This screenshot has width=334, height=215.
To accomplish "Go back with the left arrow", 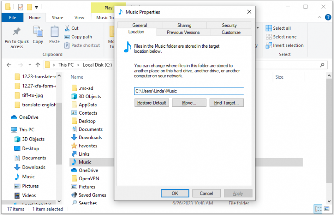I will (9, 65).
